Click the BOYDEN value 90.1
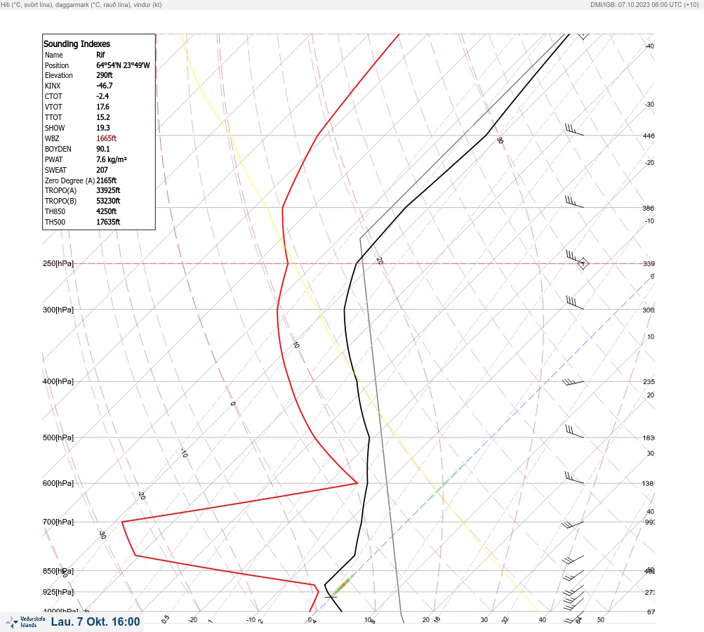 [103, 149]
